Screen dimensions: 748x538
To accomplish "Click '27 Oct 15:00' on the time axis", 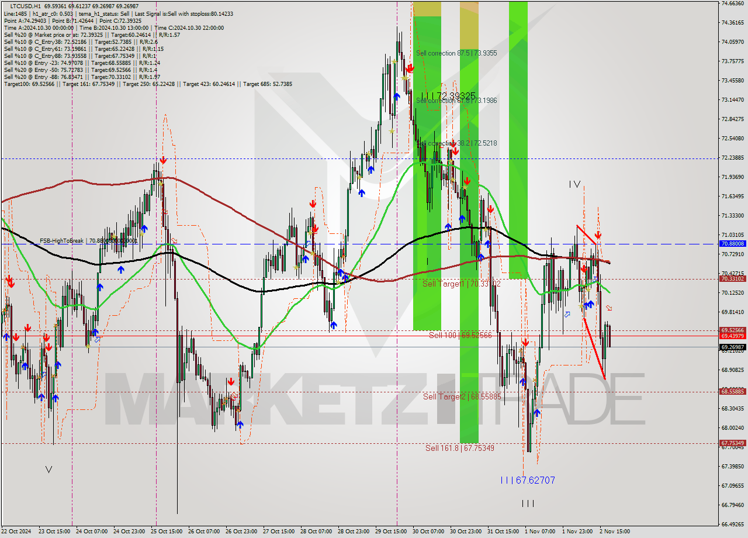I will click(x=279, y=532).
